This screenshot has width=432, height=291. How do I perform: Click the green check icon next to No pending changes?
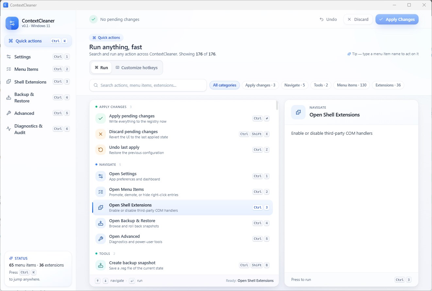click(93, 19)
